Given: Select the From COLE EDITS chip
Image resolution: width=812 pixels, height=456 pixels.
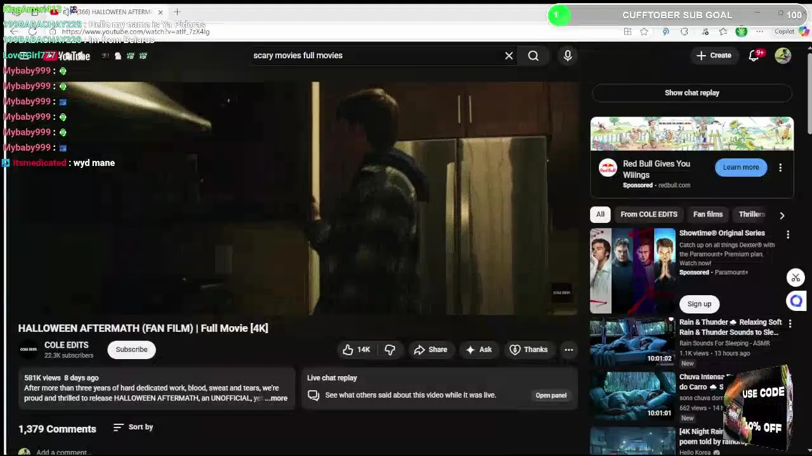Looking at the screenshot, I should point(649,214).
